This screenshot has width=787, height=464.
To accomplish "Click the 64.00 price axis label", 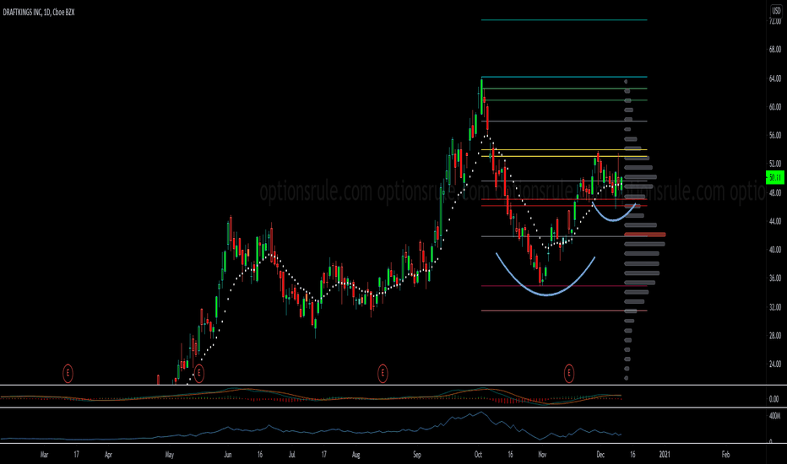I will (775, 78).
